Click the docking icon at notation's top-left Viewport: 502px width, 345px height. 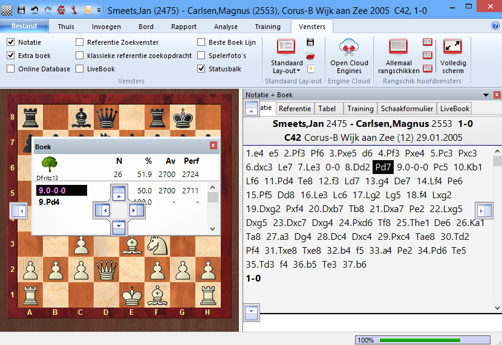coord(252,108)
